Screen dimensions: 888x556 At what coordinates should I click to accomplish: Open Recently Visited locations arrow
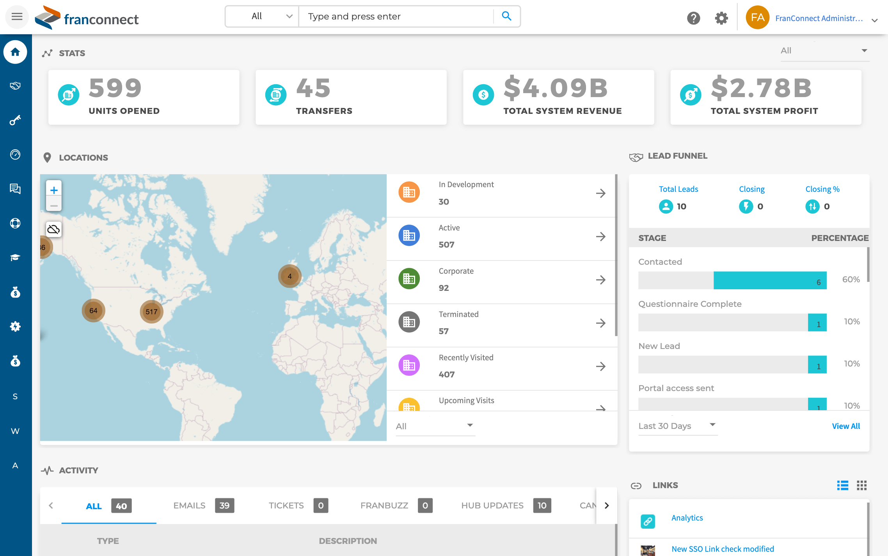click(601, 367)
